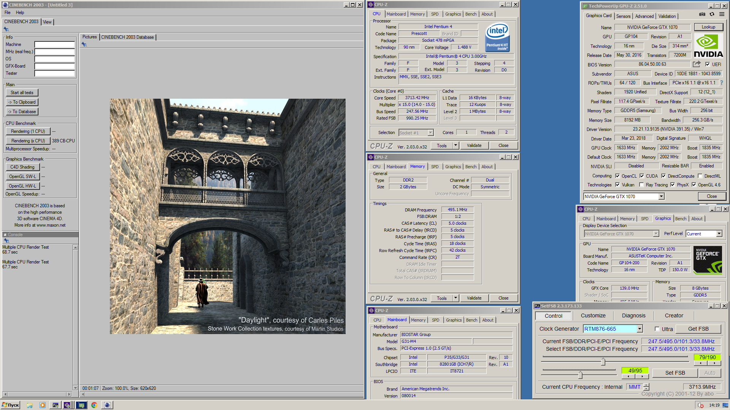Expand Tools dropdown arrow in top CPU-Z

click(x=455, y=145)
